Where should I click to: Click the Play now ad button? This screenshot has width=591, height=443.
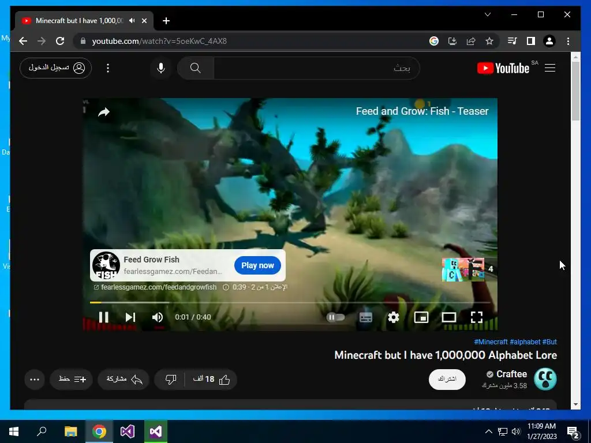(x=257, y=265)
